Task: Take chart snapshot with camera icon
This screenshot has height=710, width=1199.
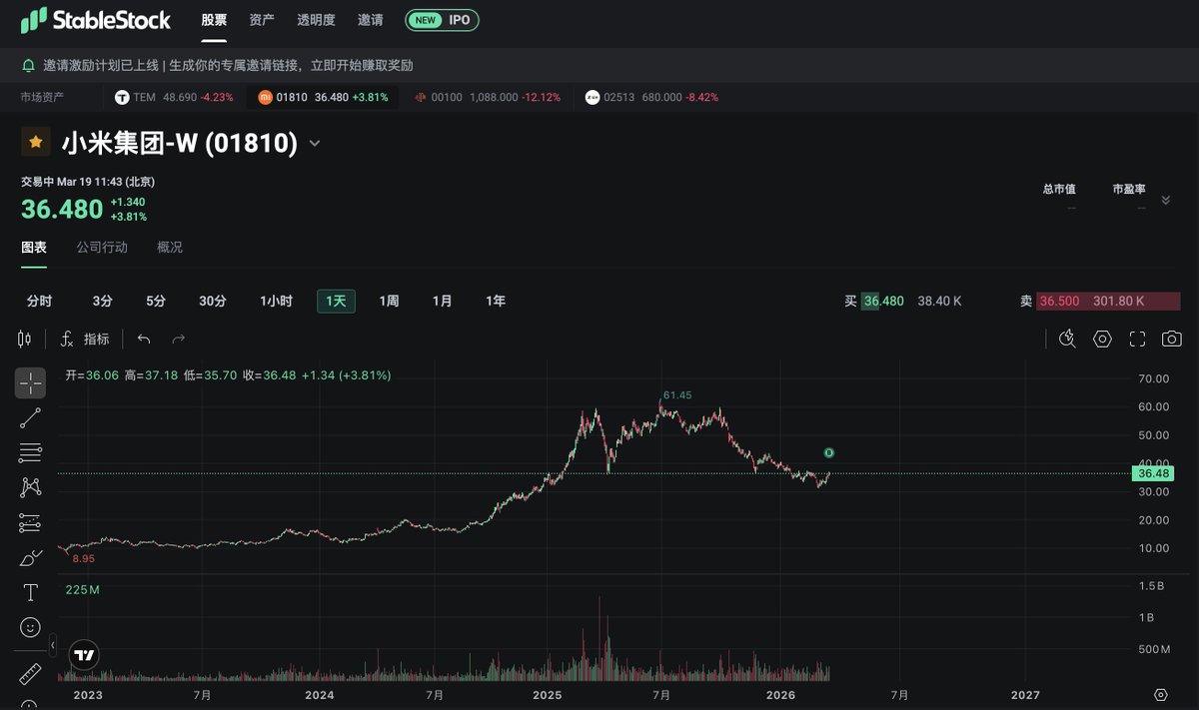Action: [x=1171, y=339]
